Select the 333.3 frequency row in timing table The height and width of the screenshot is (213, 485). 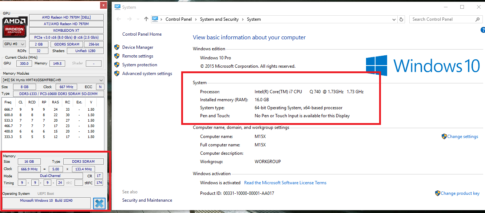point(49,137)
